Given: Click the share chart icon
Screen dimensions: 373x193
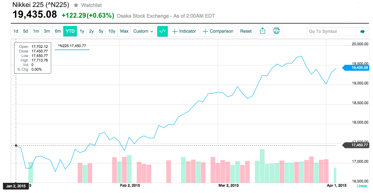Looking at the screenshot, I should (x=262, y=31).
